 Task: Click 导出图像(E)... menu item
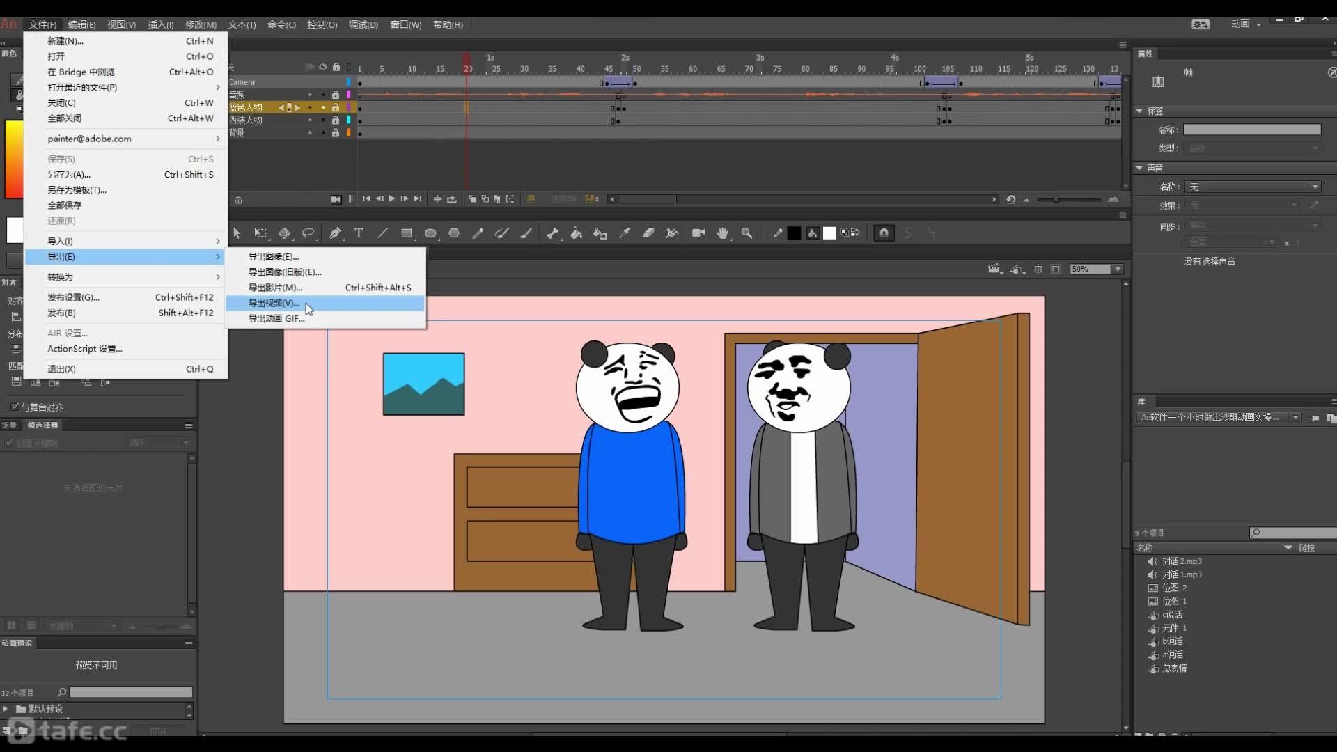pyautogui.click(x=325, y=257)
